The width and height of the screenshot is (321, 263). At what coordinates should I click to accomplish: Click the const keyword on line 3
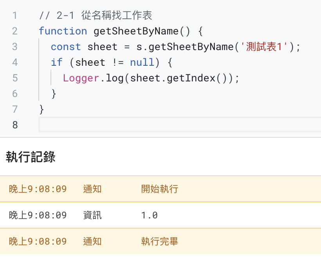66,47
